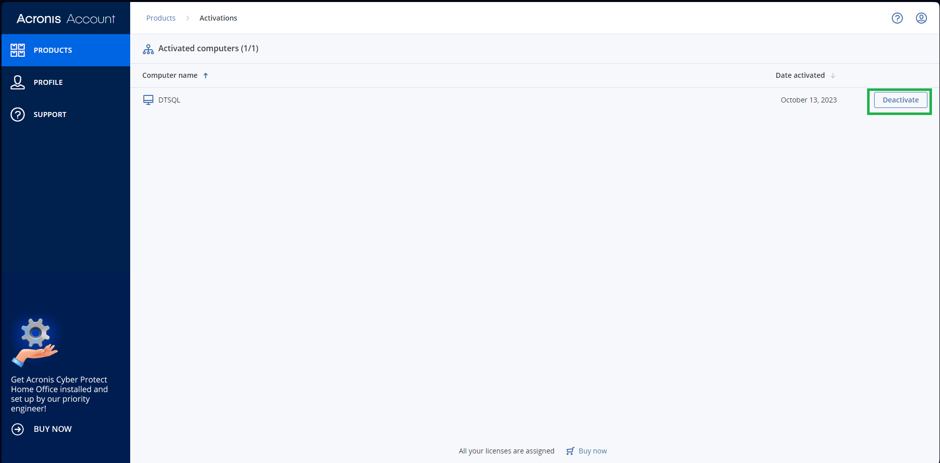Sort by Computer name using the up arrow
940x463 pixels.
[206, 75]
